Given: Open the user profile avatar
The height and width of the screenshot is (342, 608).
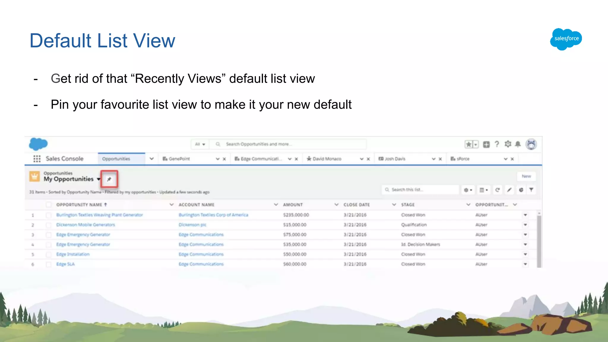Looking at the screenshot, I should point(531,144).
